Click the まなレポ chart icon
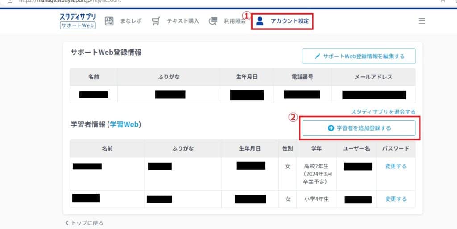 tap(109, 21)
